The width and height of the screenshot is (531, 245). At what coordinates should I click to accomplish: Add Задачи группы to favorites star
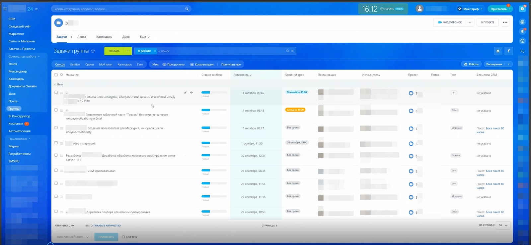pos(93,51)
